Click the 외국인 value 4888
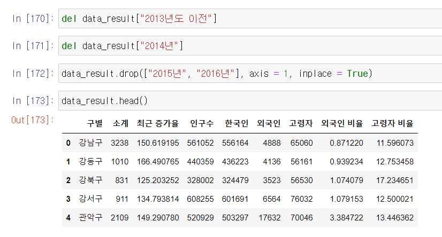Viewport: 442px width, 237px height. point(272,143)
